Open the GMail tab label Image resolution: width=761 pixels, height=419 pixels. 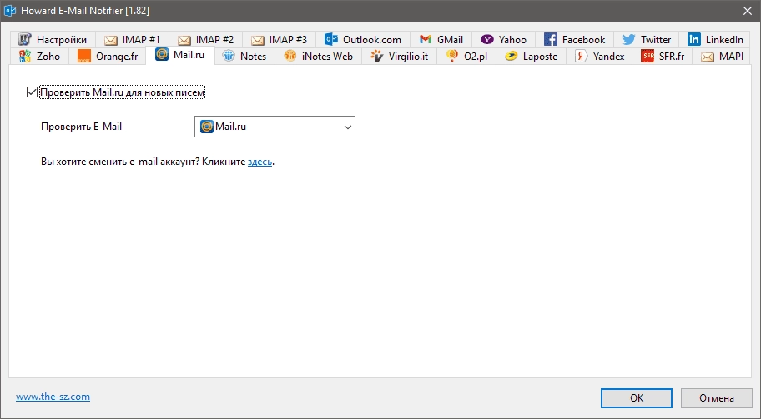[450, 40]
